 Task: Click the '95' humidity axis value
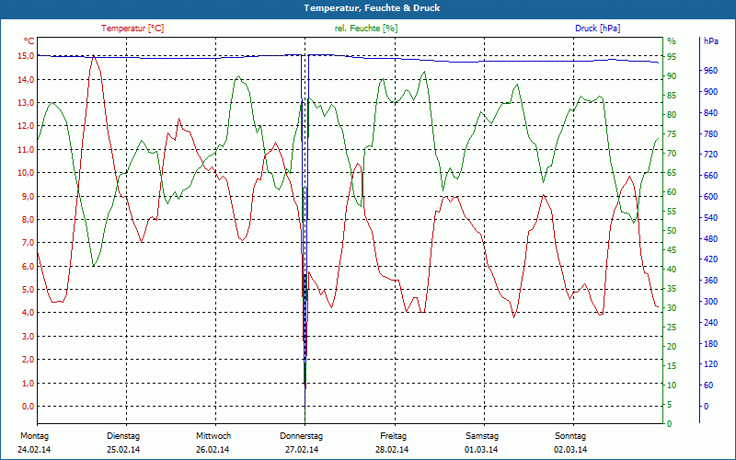tap(672, 56)
